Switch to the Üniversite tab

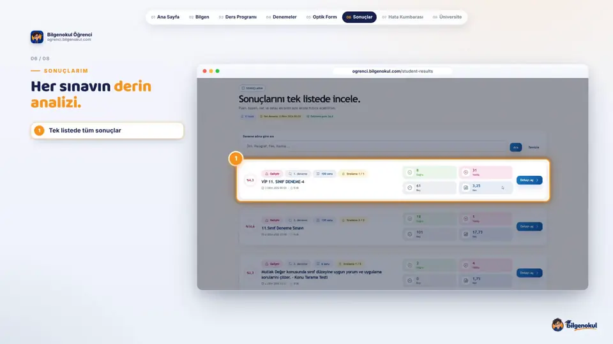[x=447, y=17]
